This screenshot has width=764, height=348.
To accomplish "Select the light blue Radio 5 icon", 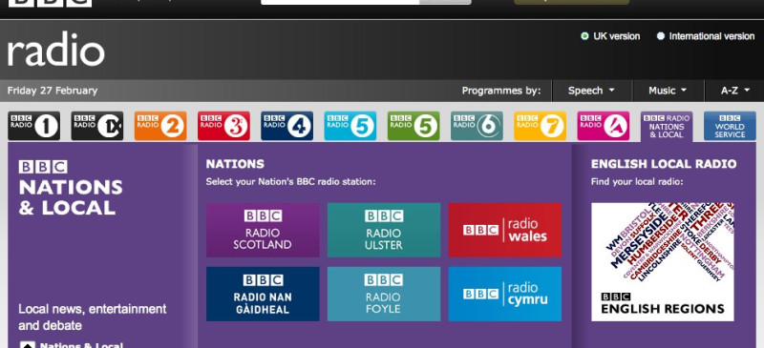I will point(350,126).
